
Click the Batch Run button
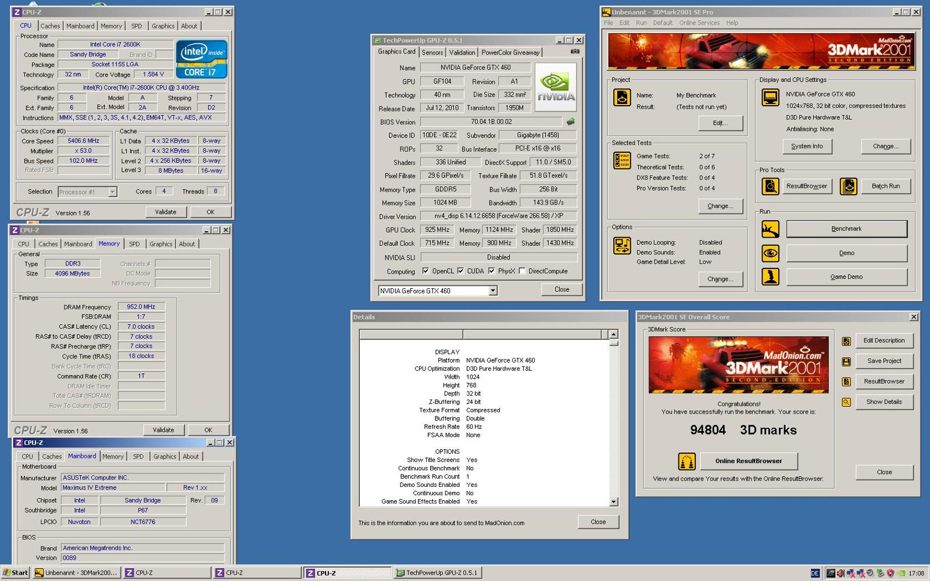[x=886, y=187]
